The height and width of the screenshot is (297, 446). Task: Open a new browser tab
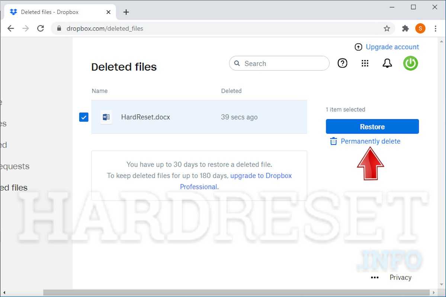tap(126, 12)
